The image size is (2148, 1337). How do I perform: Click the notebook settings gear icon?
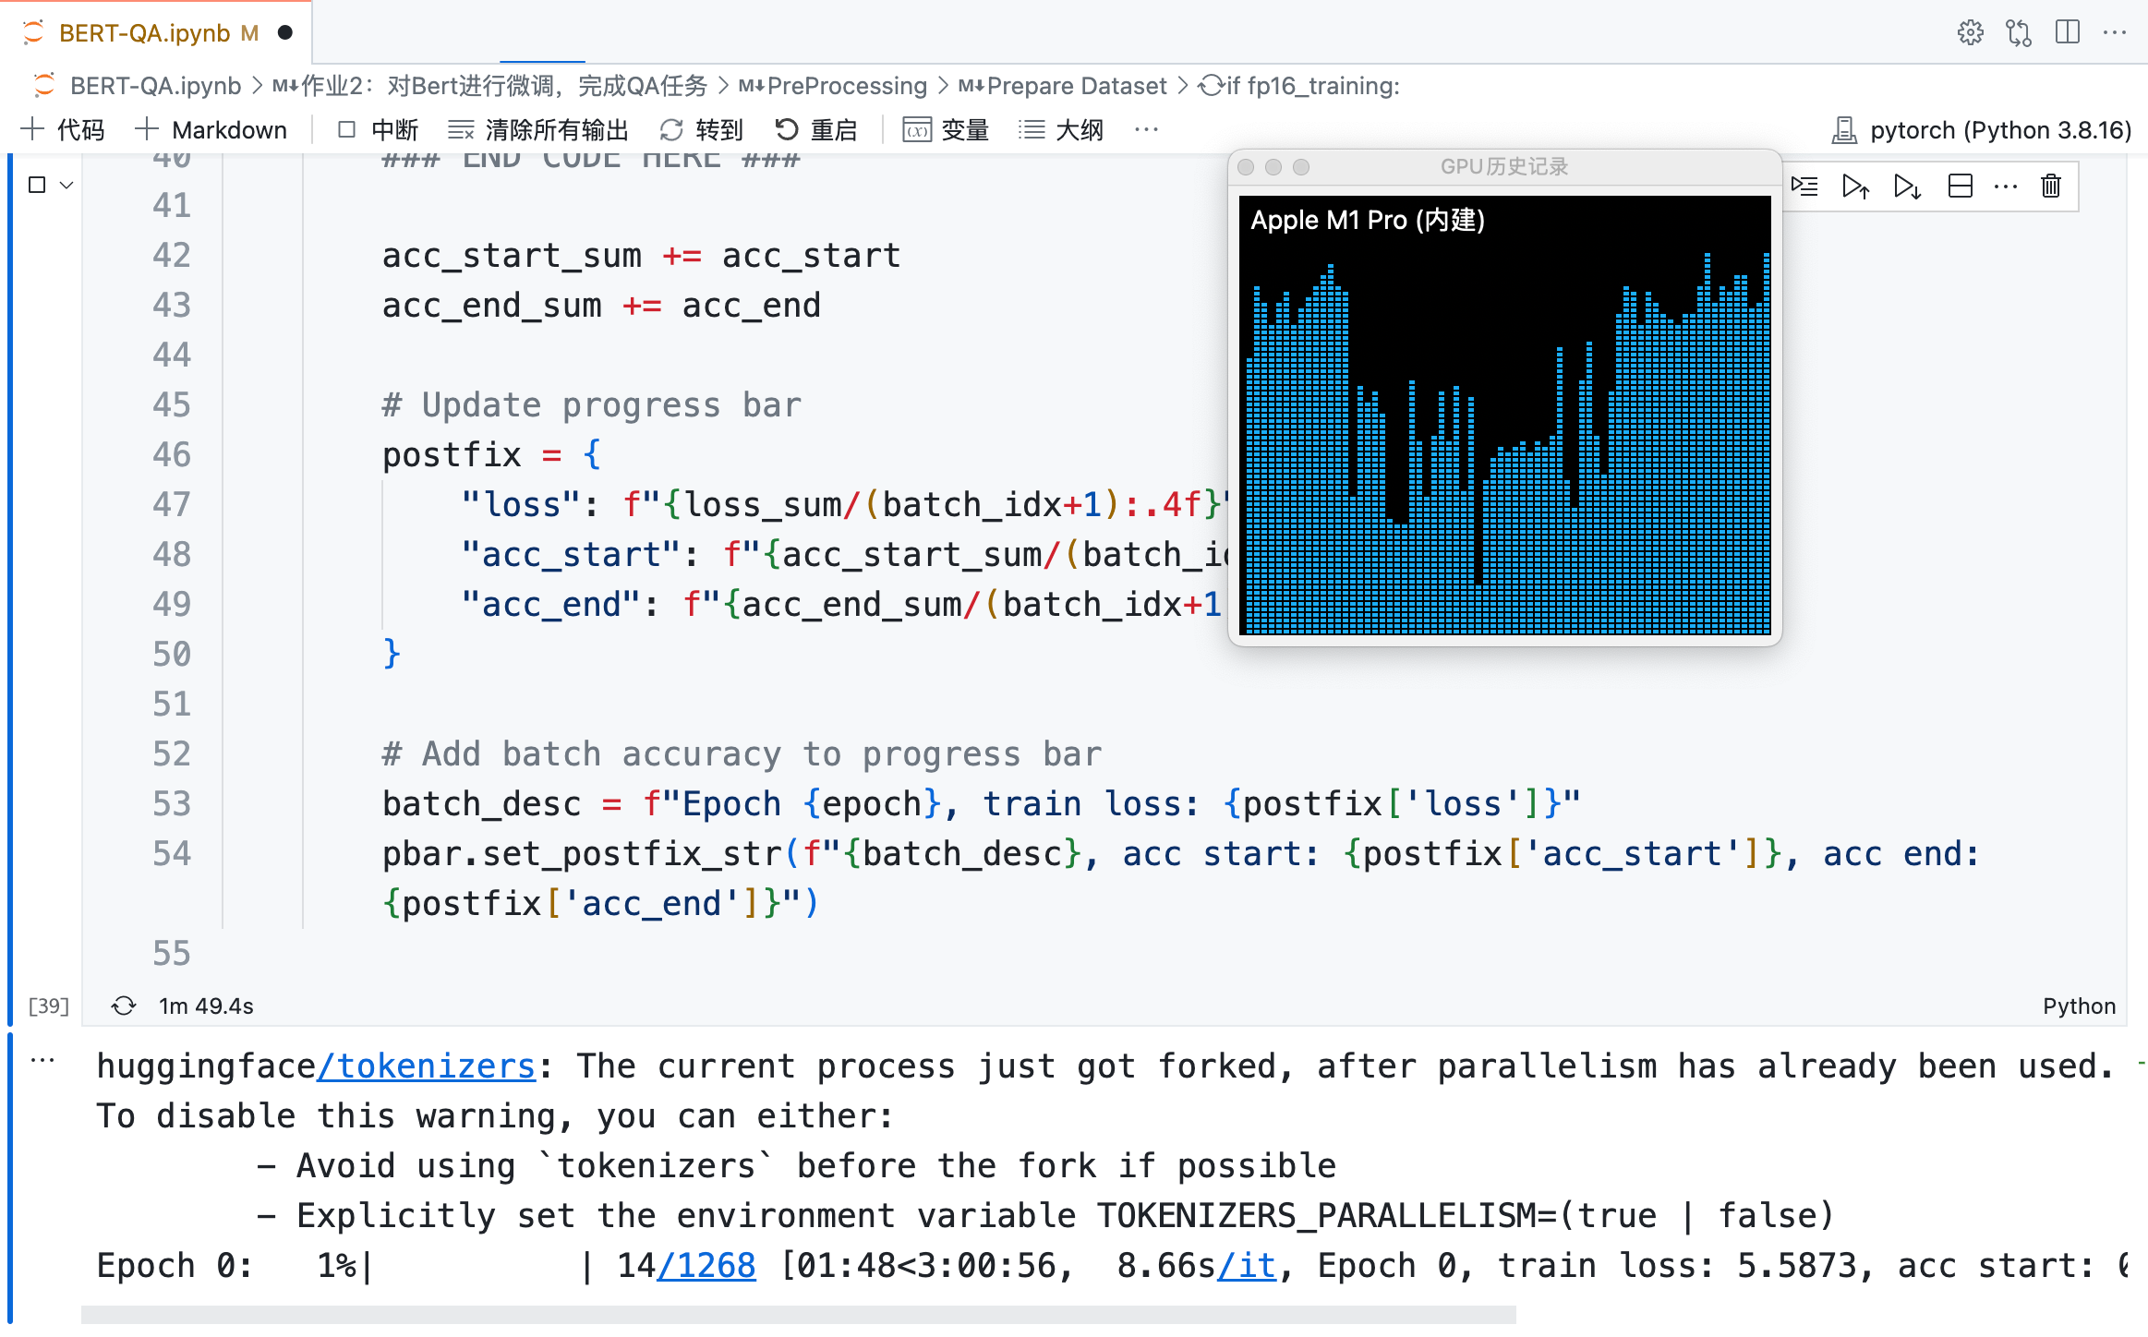[1970, 33]
